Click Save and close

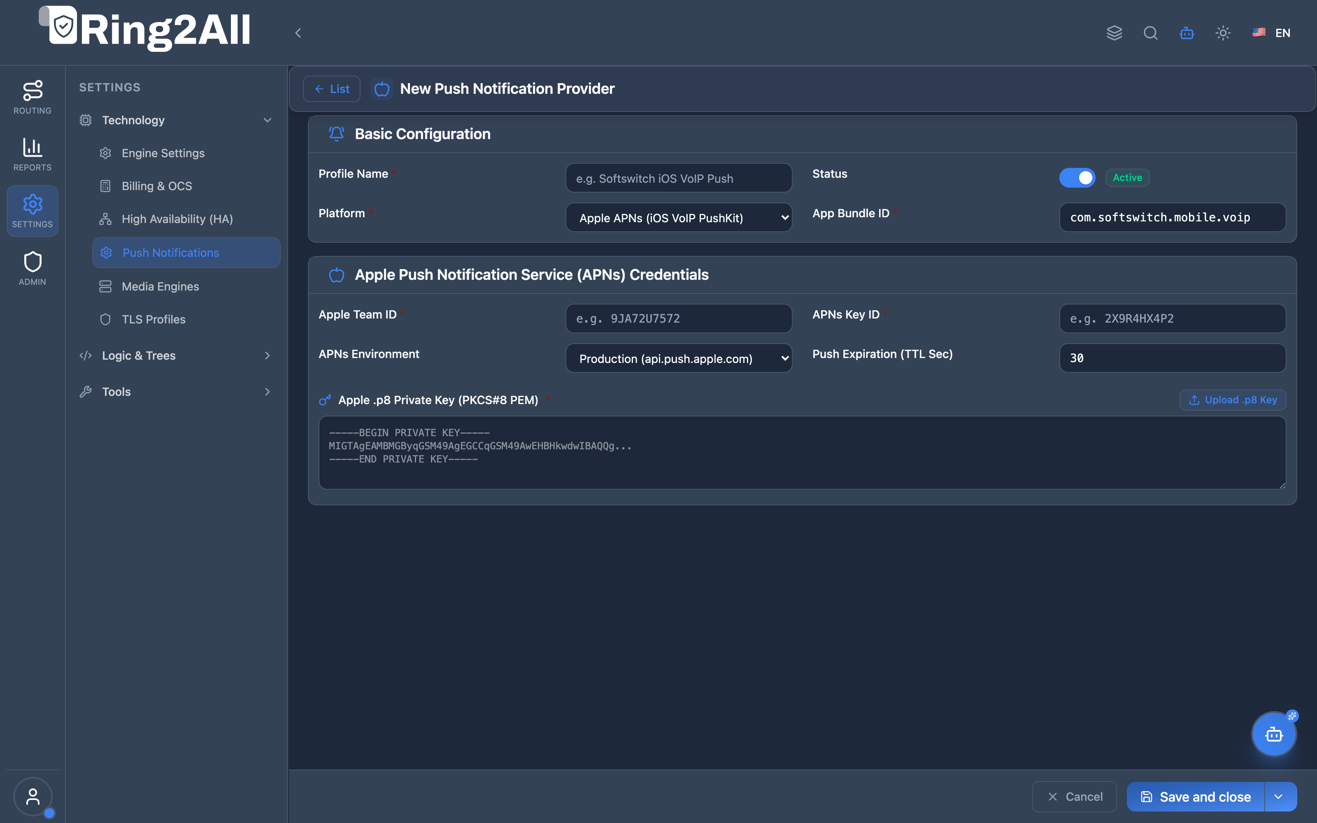click(x=1196, y=797)
